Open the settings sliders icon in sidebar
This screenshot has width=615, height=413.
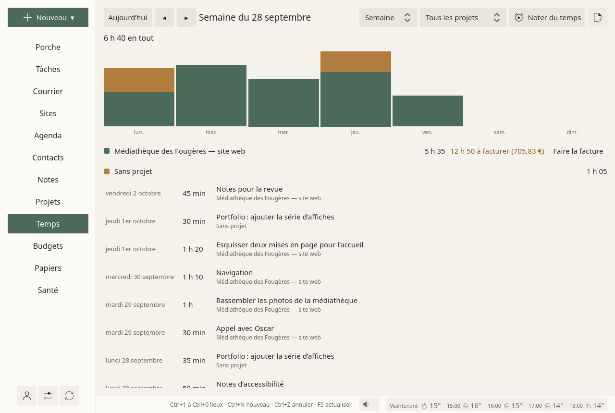pyautogui.click(x=48, y=396)
